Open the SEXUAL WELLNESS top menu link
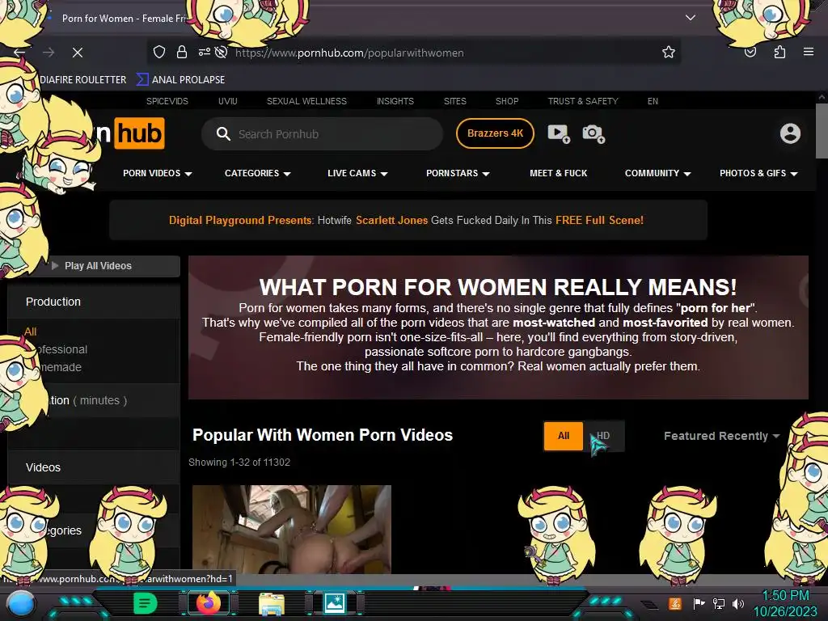This screenshot has width=828, height=621. tap(306, 101)
